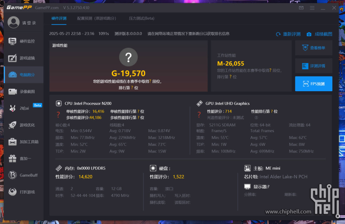Open 游戏优化 game optimization in sidebar
The height and width of the screenshot is (224, 345).
[24, 125]
